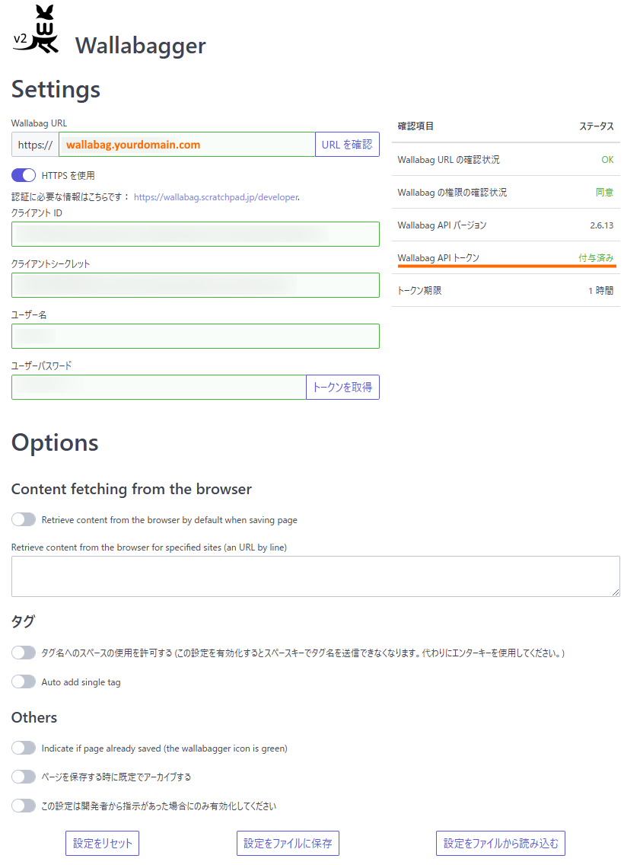The height and width of the screenshot is (865, 624).
Task: Enable ページを保存する時に既定でアーカイブする toggle
Action: click(24, 777)
